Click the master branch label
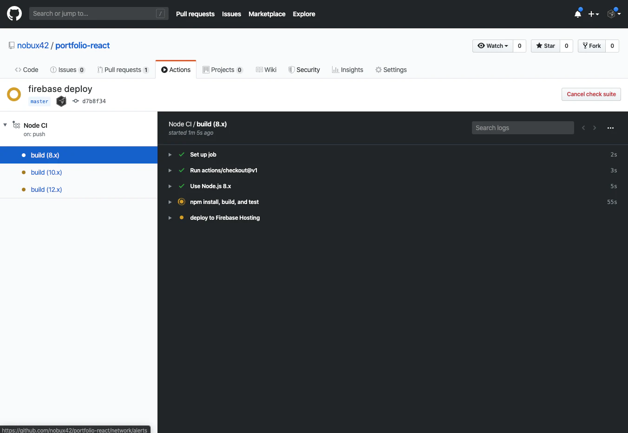Image resolution: width=628 pixels, height=433 pixels. pos(39,101)
